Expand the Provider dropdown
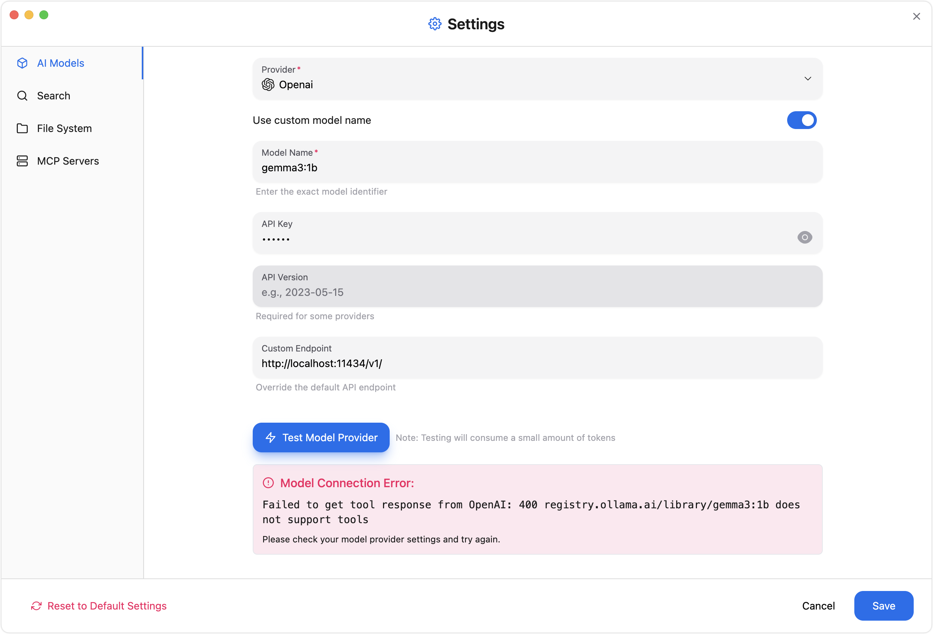Viewport: 933px width, 634px height. tap(808, 79)
